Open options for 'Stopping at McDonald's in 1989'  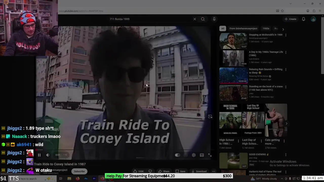click(x=286, y=35)
